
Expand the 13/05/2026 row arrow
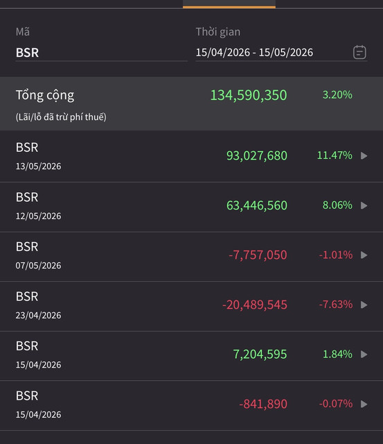[x=364, y=155]
